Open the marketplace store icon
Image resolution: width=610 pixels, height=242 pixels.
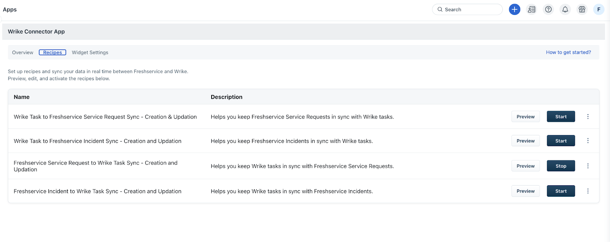pos(582,10)
